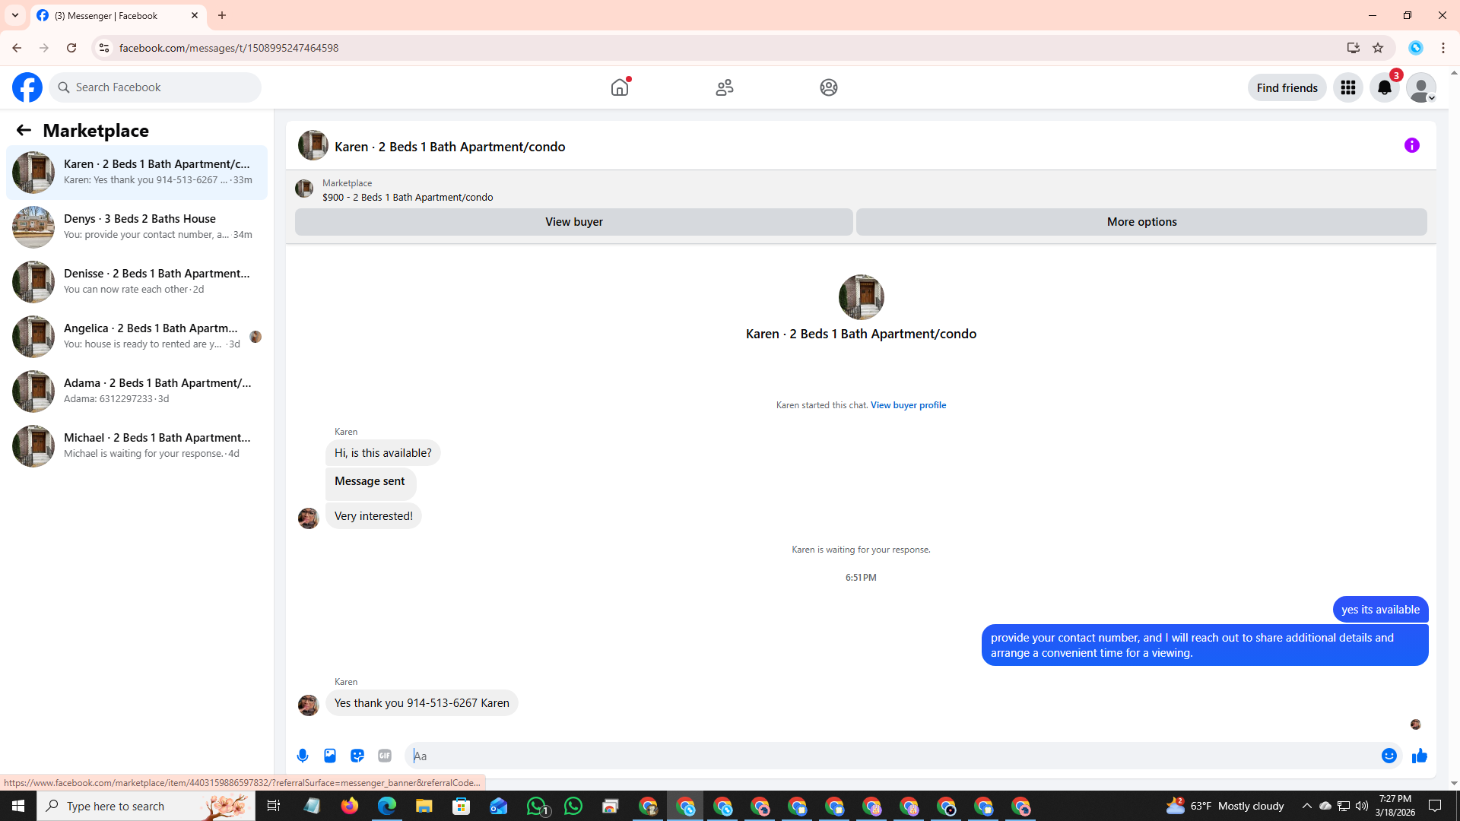Open tab search dropdown in Chrome

coord(15,15)
